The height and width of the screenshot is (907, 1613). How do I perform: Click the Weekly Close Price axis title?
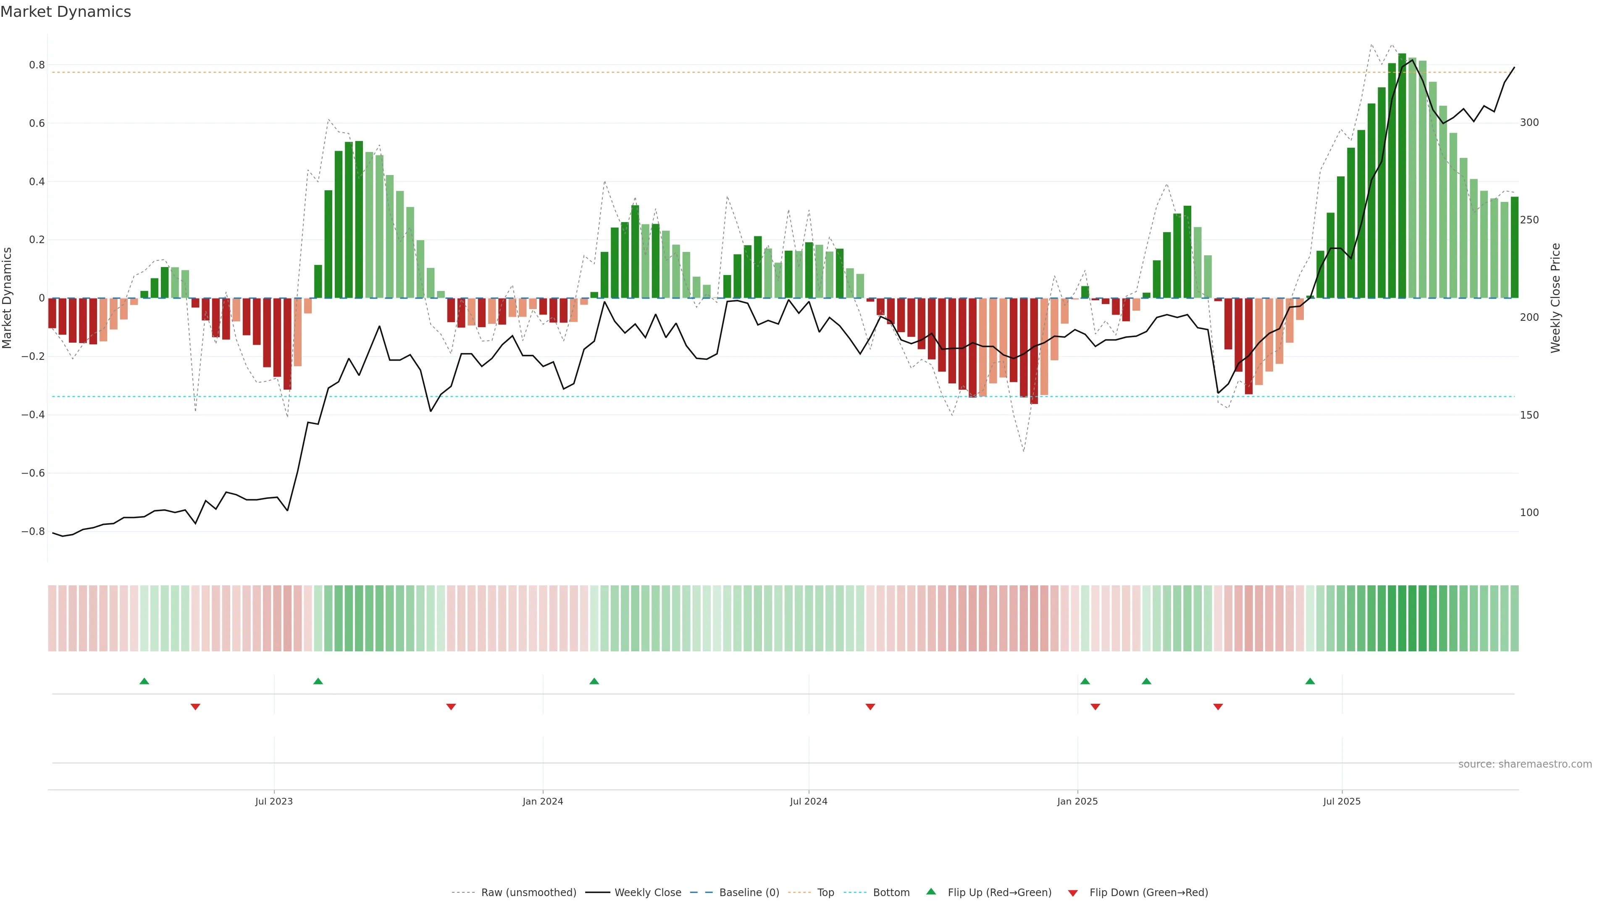1555,298
